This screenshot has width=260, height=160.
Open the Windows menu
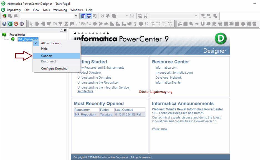[x=76, y=10]
